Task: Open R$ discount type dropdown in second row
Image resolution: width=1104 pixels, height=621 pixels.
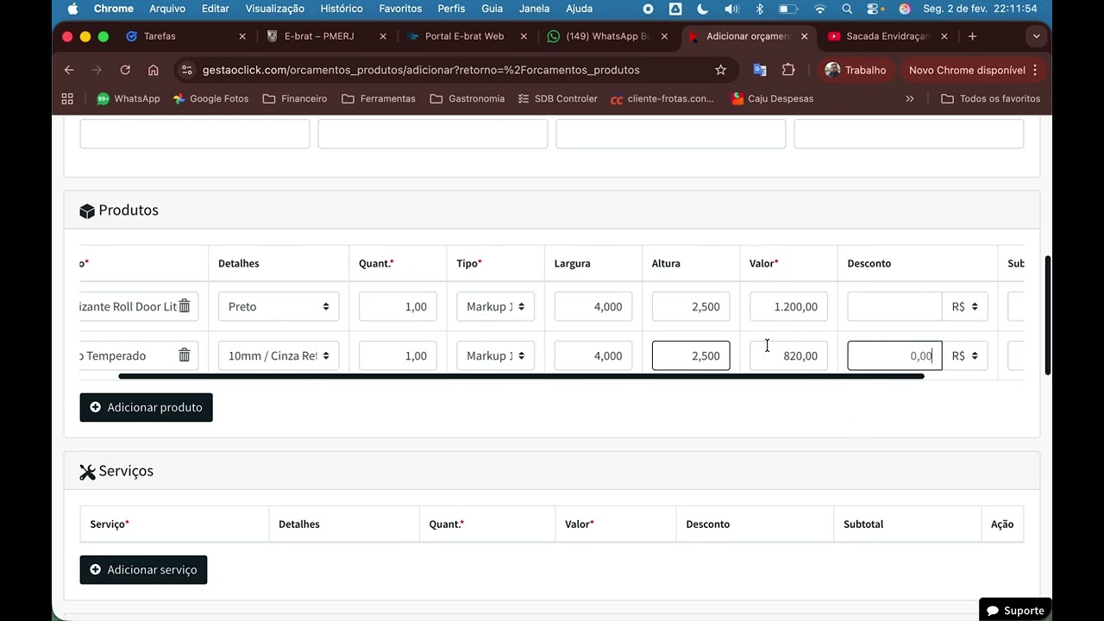Action: pos(965,355)
